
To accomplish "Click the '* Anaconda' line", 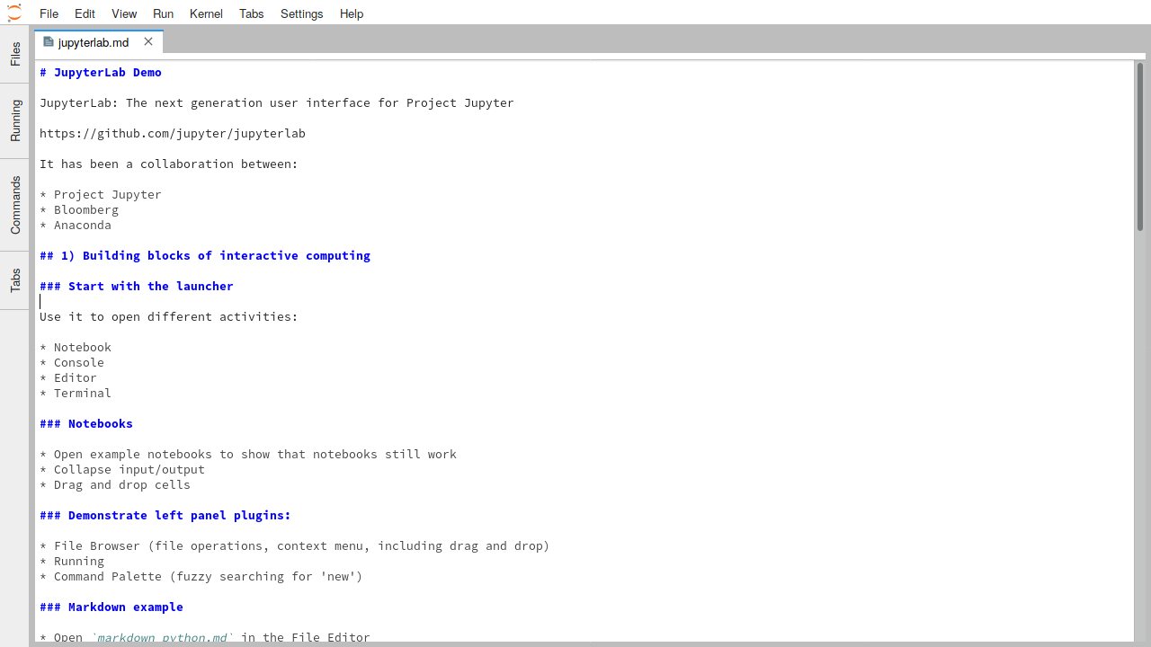I will click(x=76, y=225).
